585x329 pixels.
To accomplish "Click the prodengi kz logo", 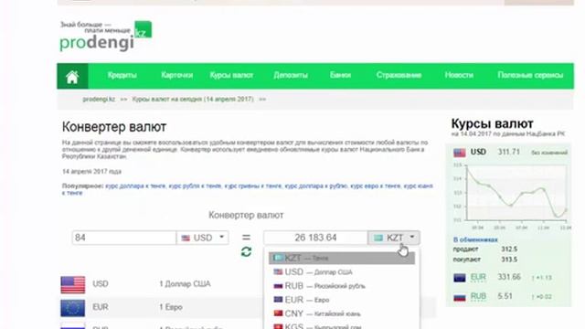I will [106, 36].
